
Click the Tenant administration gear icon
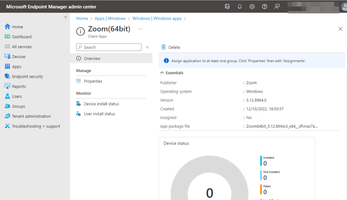(x=7, y=116)
